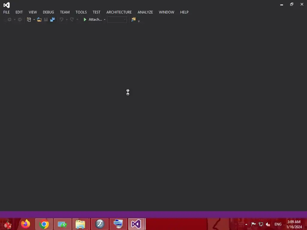
Task: Open the empty solution configurations combo box
Action: 117,19
